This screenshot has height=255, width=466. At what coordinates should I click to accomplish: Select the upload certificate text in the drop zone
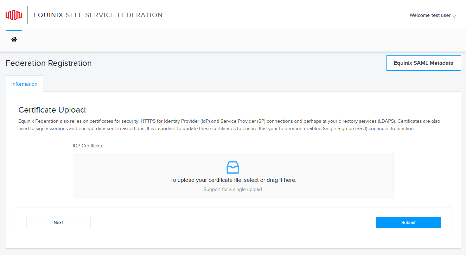233,180
